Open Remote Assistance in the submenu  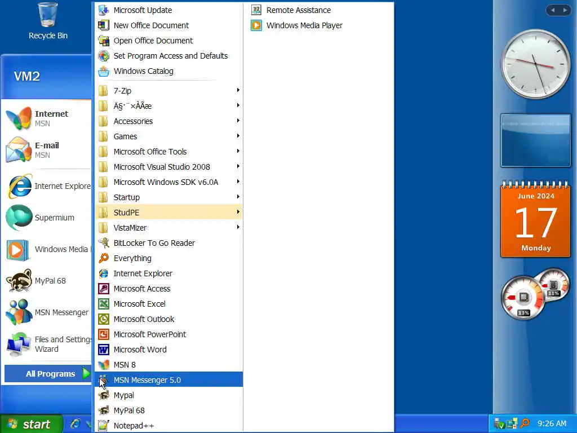pos(319,10)
